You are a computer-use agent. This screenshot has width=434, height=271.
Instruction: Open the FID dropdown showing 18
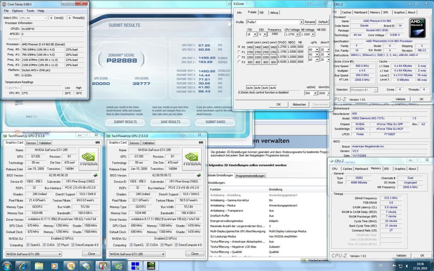coord(252,34)
